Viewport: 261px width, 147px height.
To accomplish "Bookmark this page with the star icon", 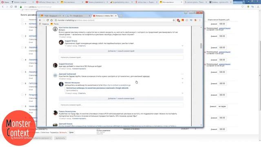I will 174,20.
